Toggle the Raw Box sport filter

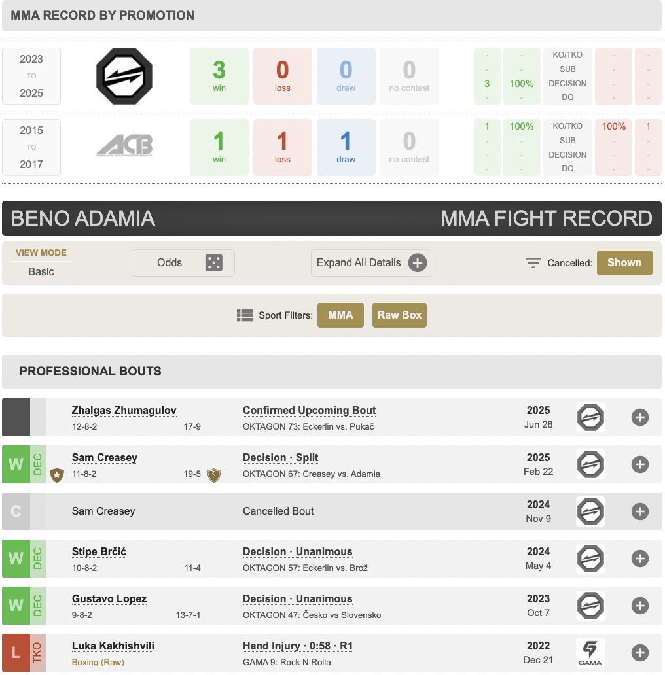coord(399,315)
